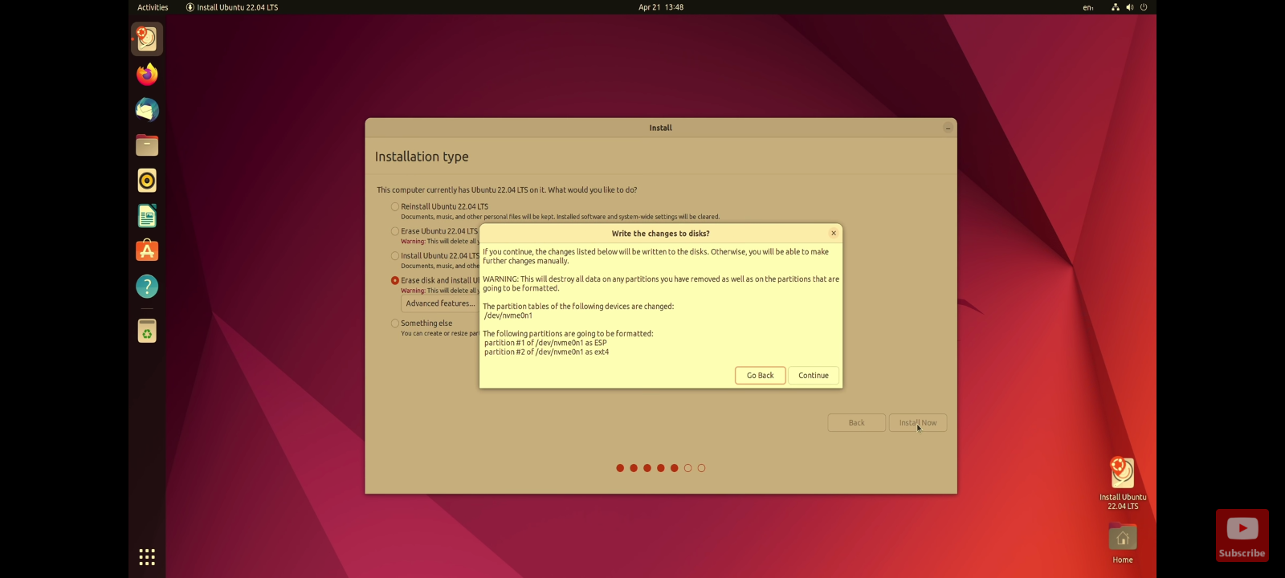Open the power icon in top bar

tap(1144, 7)
